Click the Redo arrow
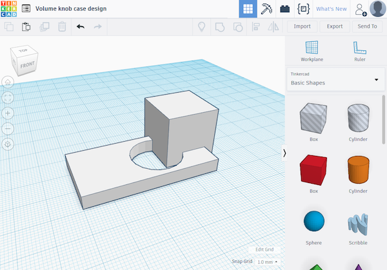This screenshot has height=270, width=387. click(98, 26)
